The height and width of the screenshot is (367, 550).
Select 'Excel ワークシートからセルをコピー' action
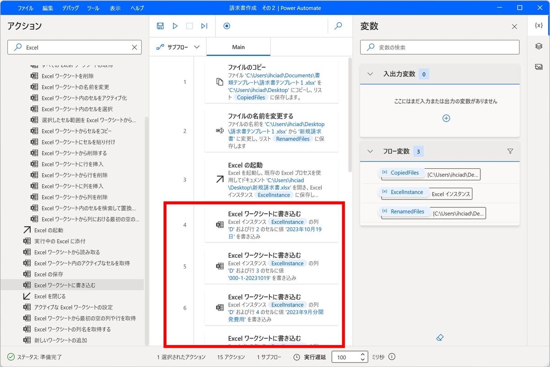[77, 131]
